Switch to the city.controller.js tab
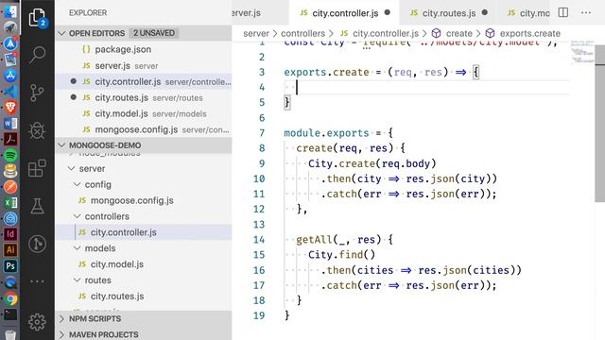Screen dimensions: 605x340 click(344, 13)
